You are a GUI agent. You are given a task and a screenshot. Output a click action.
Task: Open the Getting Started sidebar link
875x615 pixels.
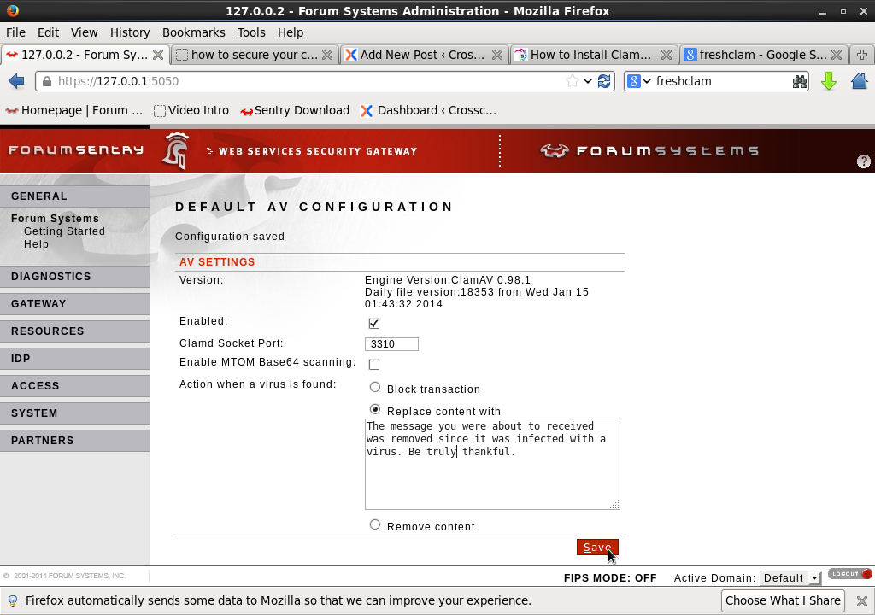point(64,231)
